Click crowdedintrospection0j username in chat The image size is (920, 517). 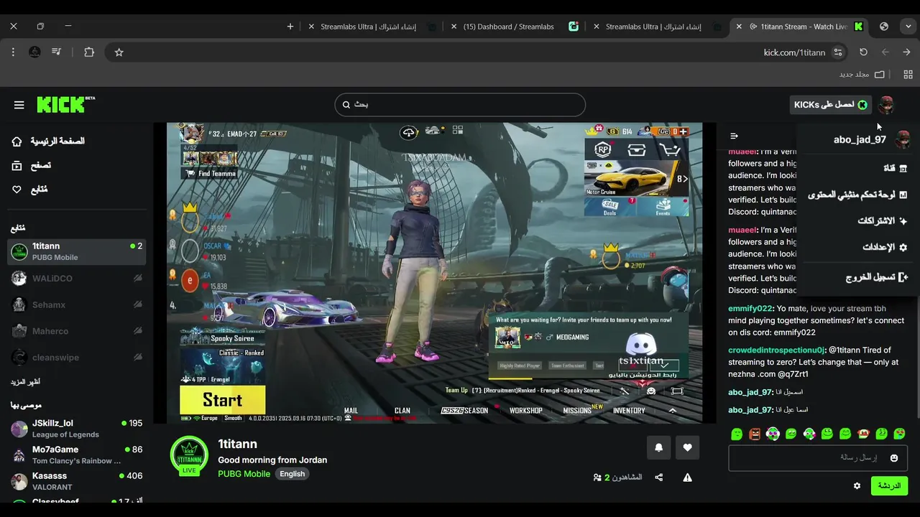pyautogui.click(x=776, y=350)
